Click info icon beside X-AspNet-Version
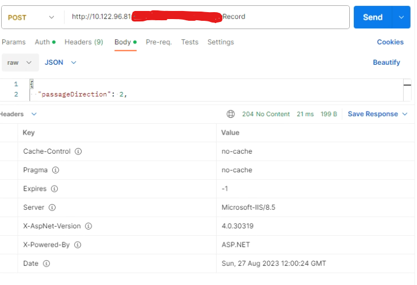417x285 pixels. pos(89,226)
